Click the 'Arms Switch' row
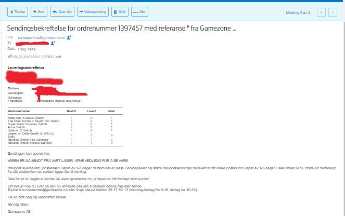The image size is (345, 216). pyautogui.click(x=65, y=127)
